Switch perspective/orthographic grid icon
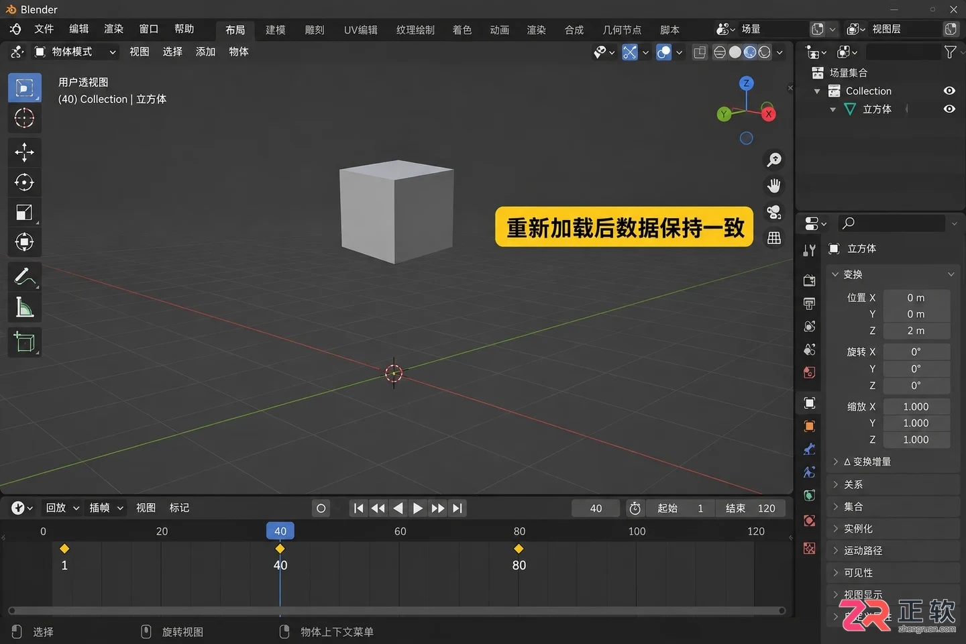 click(774, 238)
